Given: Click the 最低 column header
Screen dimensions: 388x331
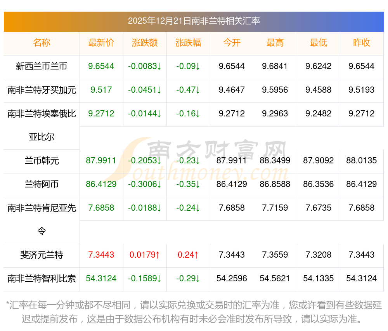Looking at the screenshot, I should click(319, 43).
